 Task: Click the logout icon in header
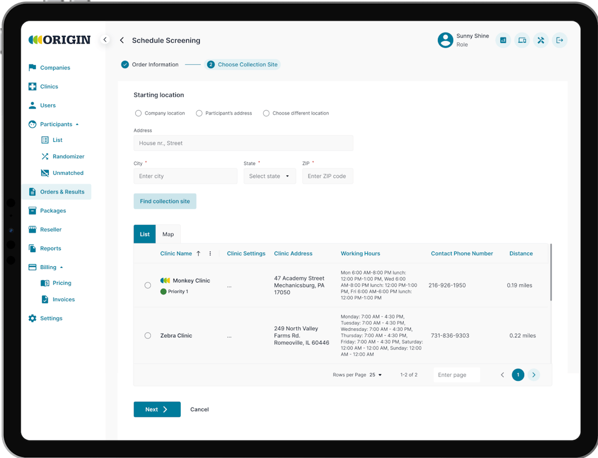click(559, 40)
